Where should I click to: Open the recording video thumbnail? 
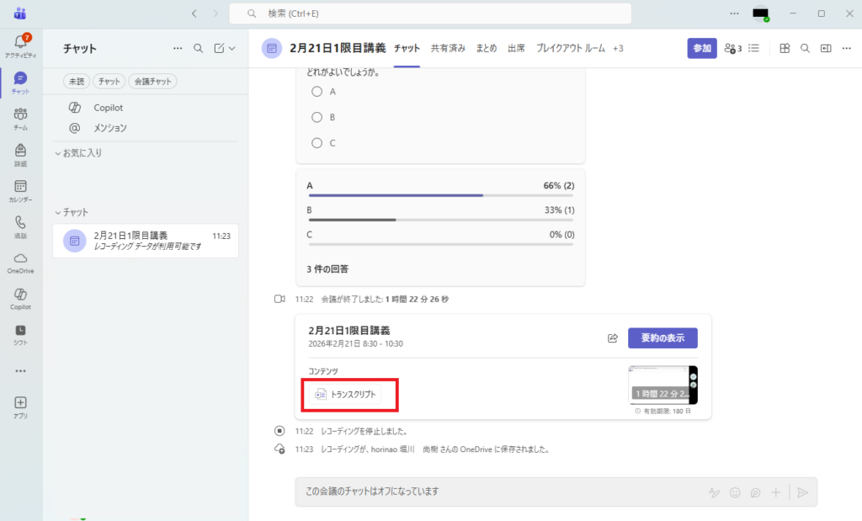(662, 385)
